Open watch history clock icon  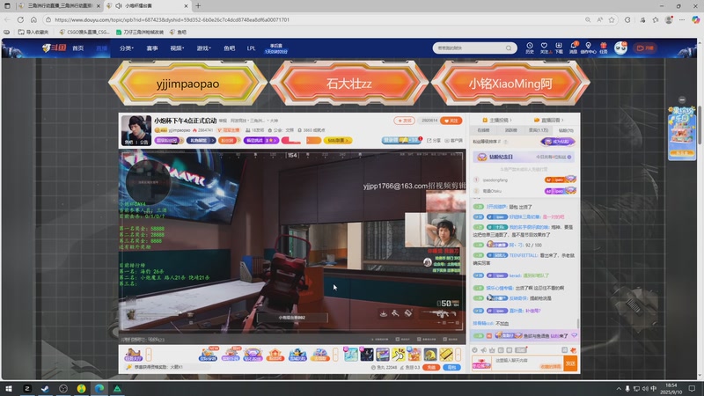tap(530, 48)
